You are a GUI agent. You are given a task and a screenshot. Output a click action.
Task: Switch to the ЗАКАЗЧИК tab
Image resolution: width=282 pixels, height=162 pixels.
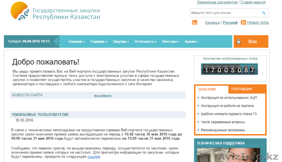click(x=207, y=89)
